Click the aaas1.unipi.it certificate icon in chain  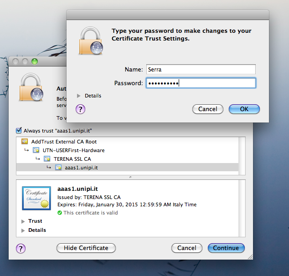pos(58,167)
